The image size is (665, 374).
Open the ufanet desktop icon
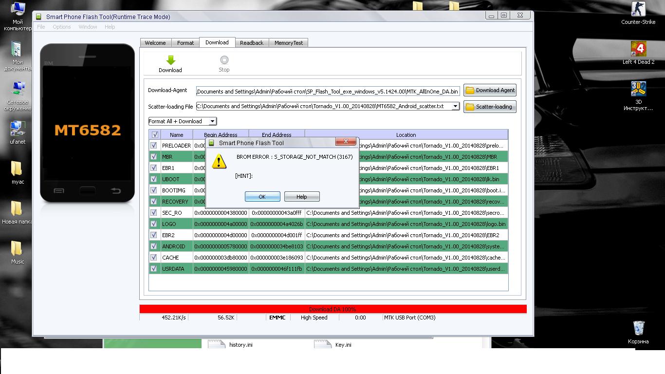click(x=17, y=129)
